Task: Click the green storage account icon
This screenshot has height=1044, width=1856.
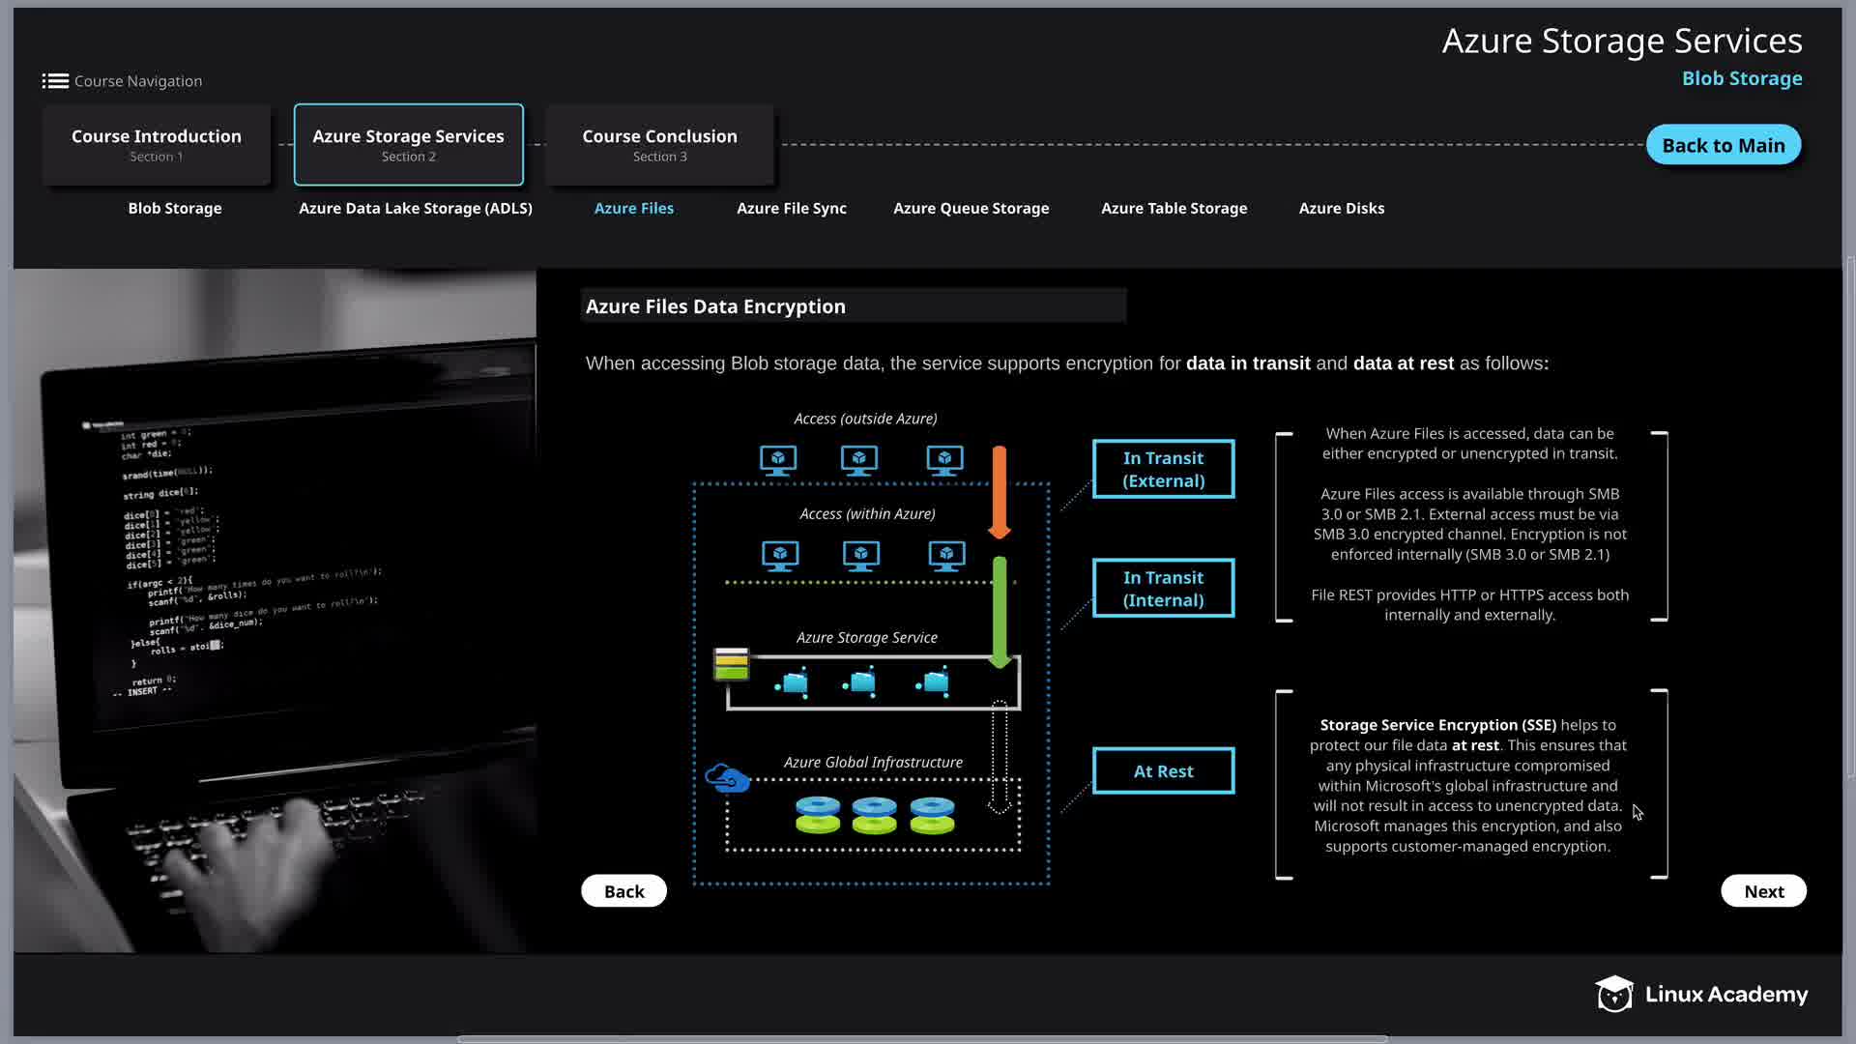Action: coord(731,664)
